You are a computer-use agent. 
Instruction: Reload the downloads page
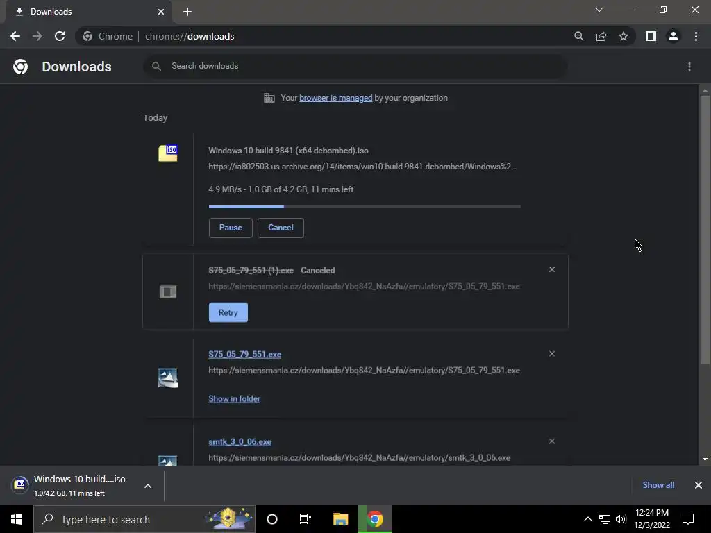pyautogui.click(x=60, y=36)
